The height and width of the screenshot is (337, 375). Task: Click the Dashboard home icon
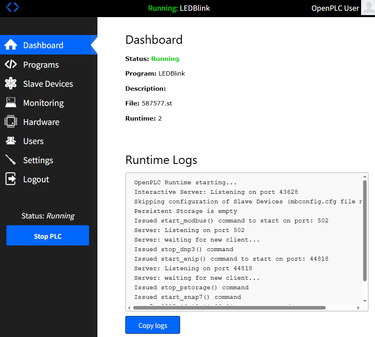pyautogui.click(x=11, y=45)
